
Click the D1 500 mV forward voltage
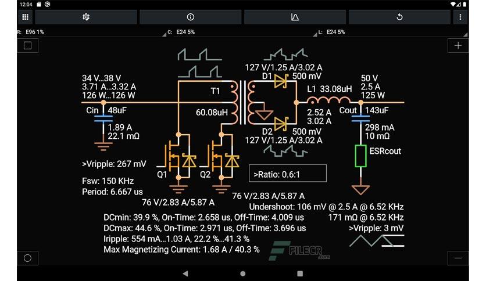[306, 76]
